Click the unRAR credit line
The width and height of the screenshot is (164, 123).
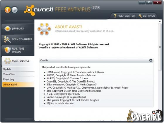click(x=66, y=97)
